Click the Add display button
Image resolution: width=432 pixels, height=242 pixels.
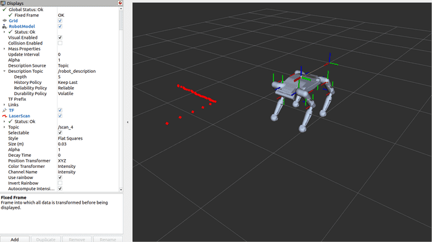[x=15, y=240]
